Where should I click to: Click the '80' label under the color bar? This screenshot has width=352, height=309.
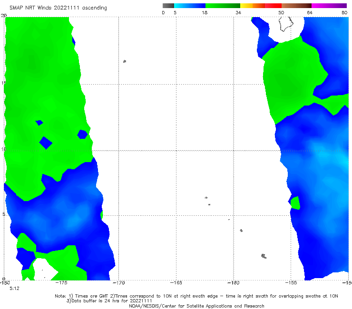[344, 13]
